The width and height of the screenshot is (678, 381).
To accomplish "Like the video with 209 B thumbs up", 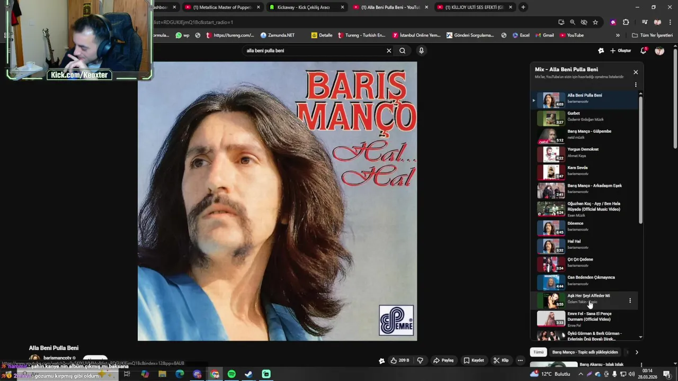I will (400, 360).
